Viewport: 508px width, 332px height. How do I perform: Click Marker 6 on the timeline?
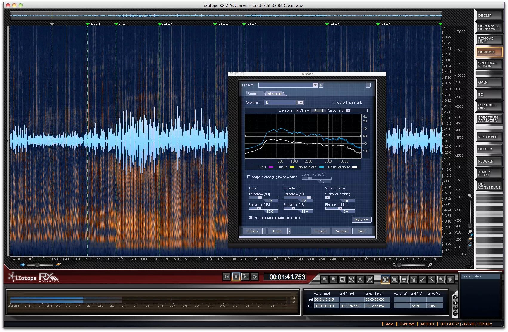[x=332, y=24]
